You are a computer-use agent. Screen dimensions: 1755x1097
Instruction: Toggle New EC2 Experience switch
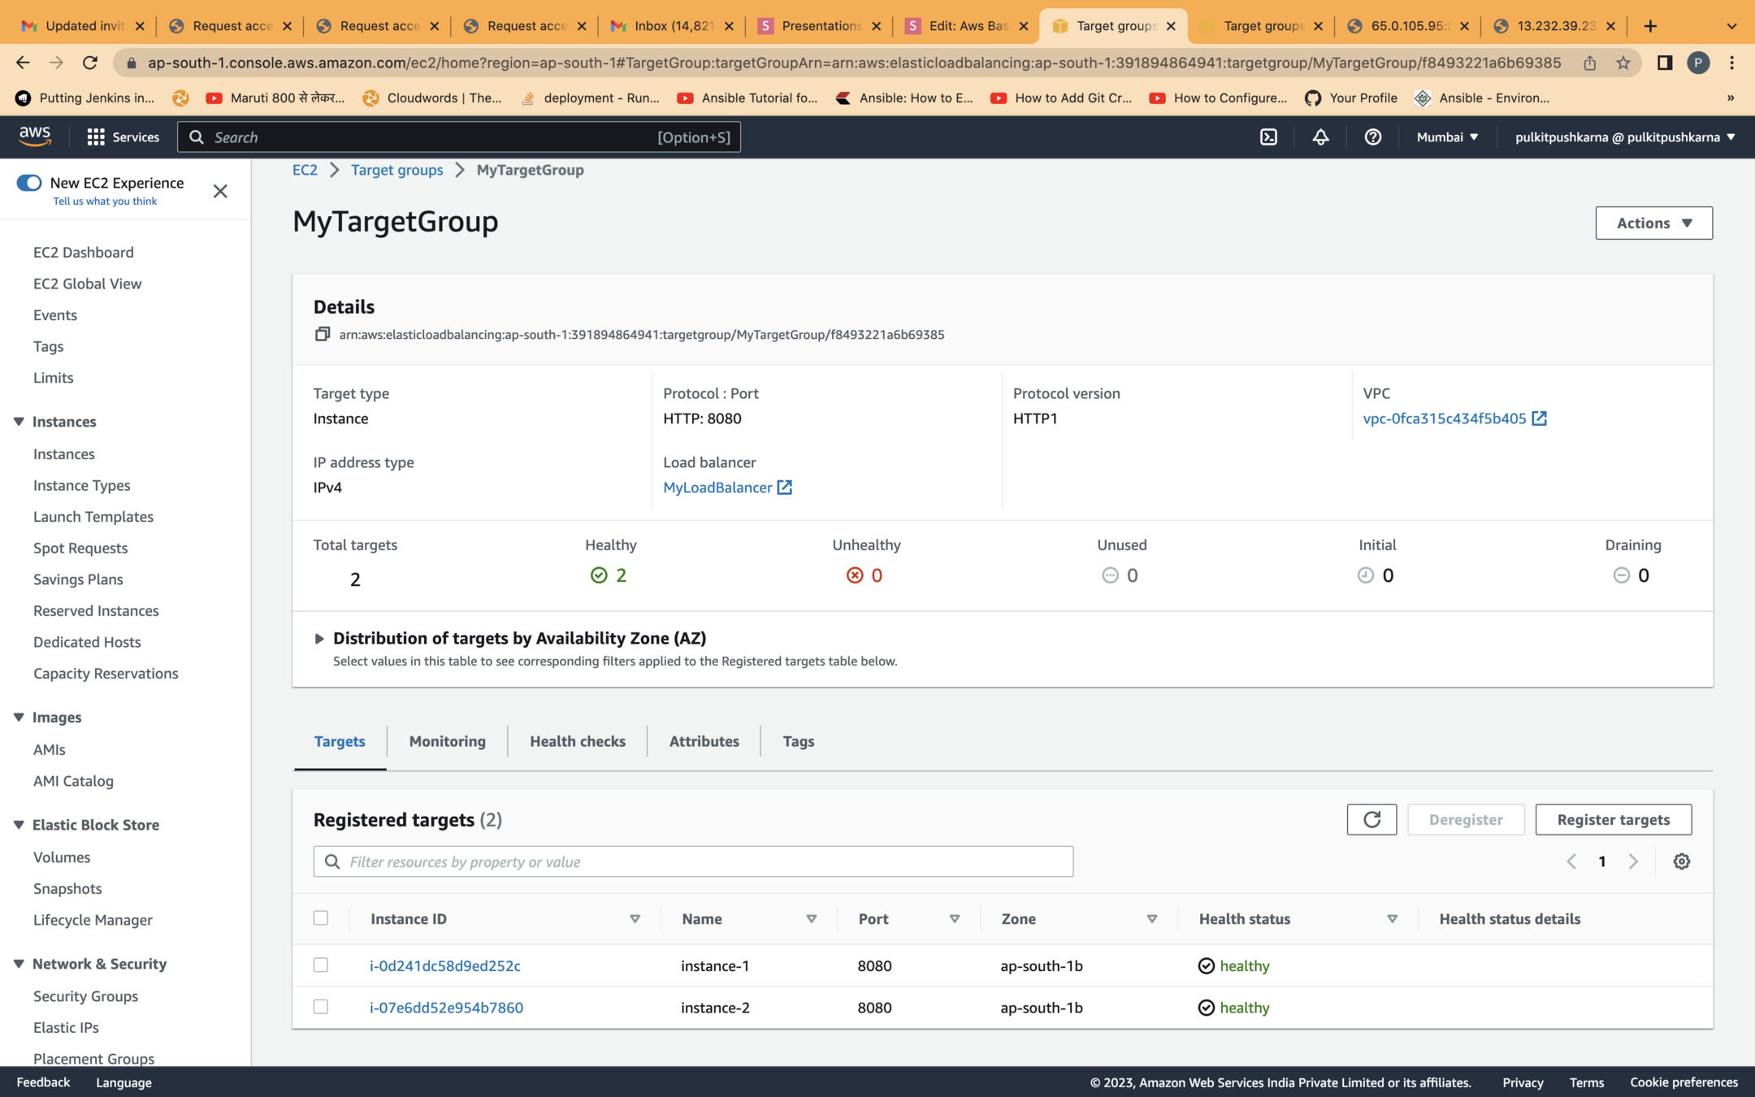point(29,183)
